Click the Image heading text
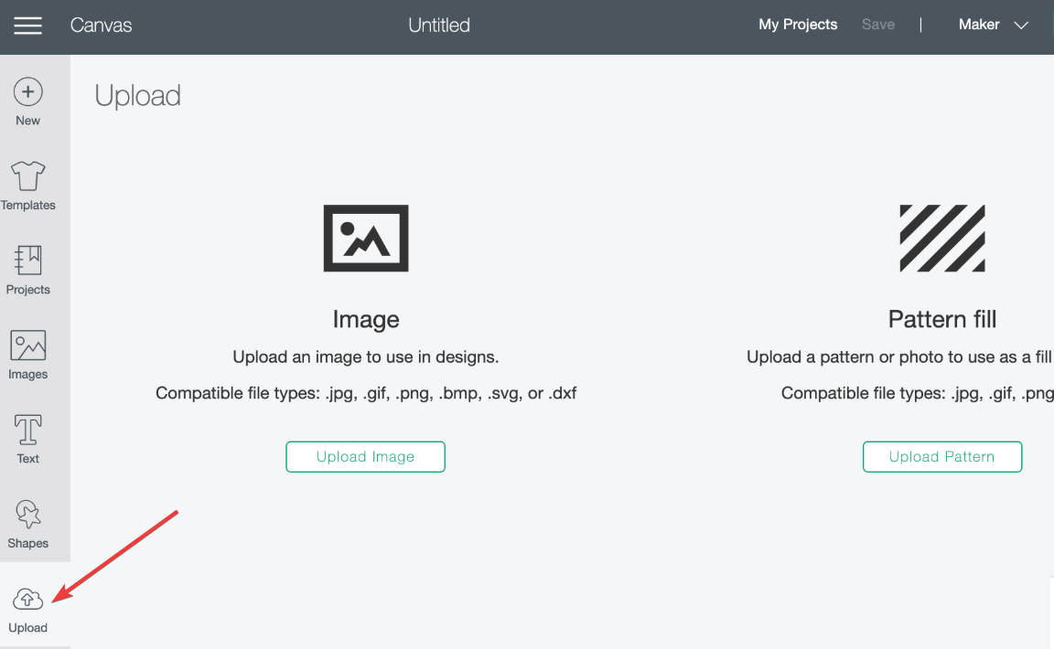 366,319
